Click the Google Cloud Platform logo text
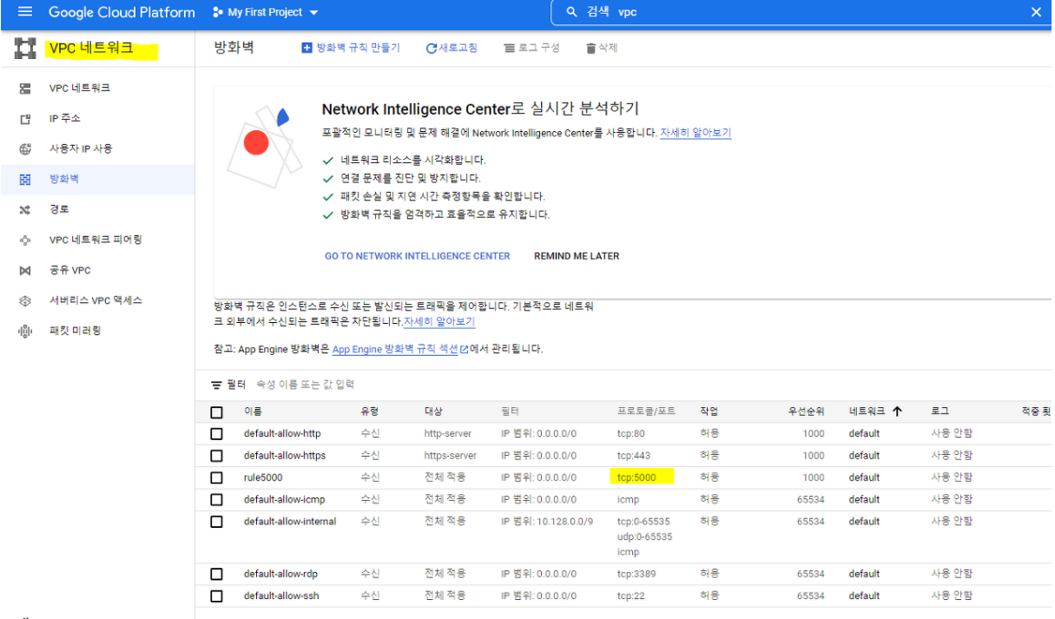 tap(122, 12)
